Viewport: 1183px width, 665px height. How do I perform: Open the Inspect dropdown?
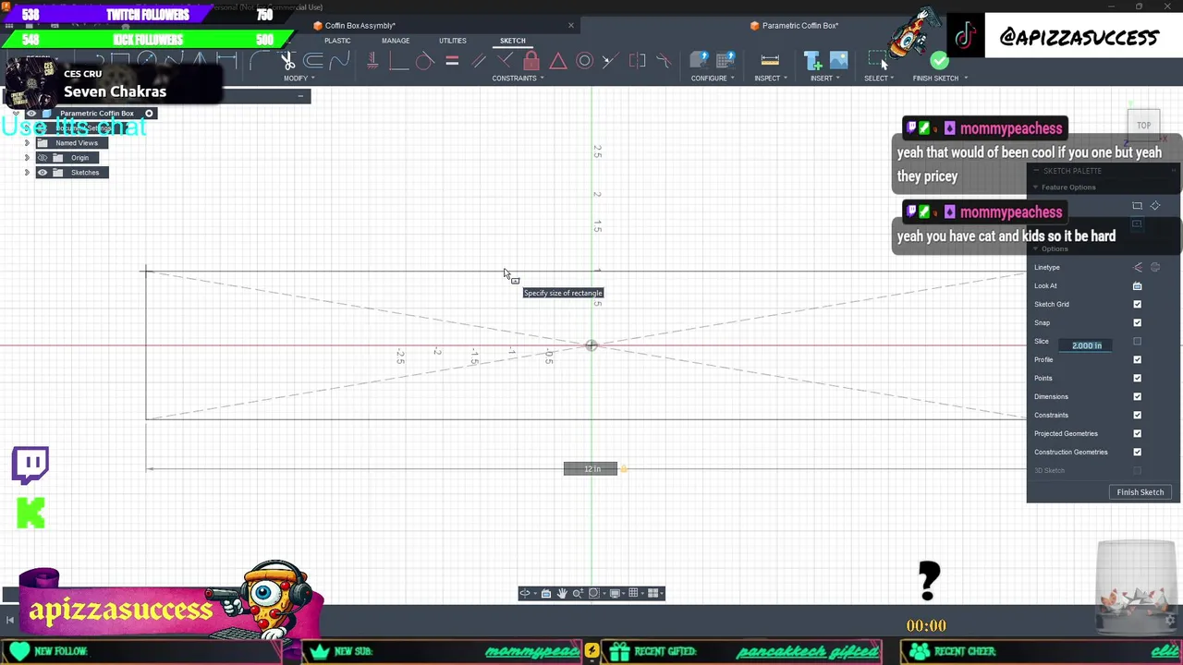(x=771, y=79)
